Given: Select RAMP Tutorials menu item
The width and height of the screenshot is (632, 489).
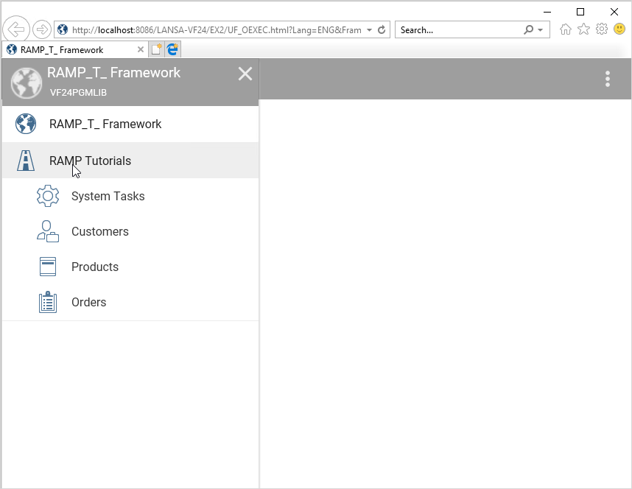Looking at the screenshot, I should (130, 161).
